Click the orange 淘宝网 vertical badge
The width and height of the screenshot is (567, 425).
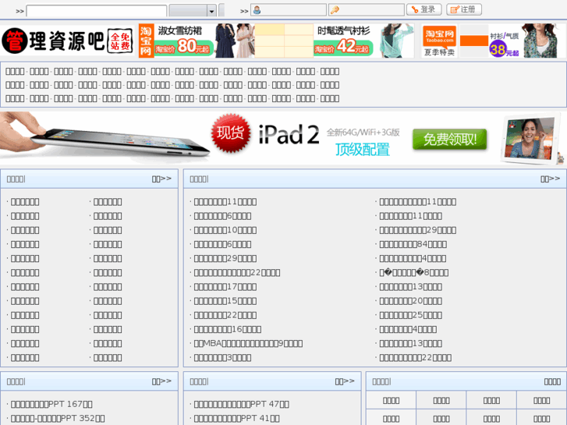[x=146, y=41]
